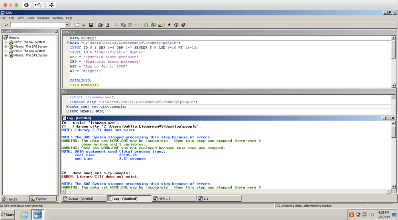Viewport: 398px width, 220px height.
Task: Select the Results root tree node
Action: pyautogui.click(x=14, y=37)
